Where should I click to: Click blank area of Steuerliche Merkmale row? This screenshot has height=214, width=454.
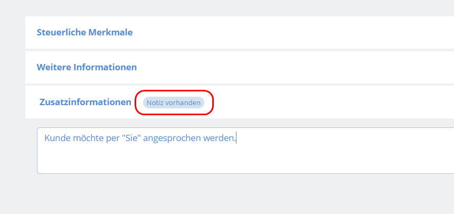coord(290,32)
